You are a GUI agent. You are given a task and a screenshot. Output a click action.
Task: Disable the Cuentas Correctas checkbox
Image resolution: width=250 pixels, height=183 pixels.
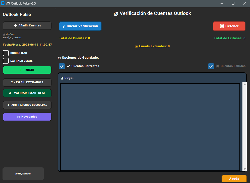(62, 66)
